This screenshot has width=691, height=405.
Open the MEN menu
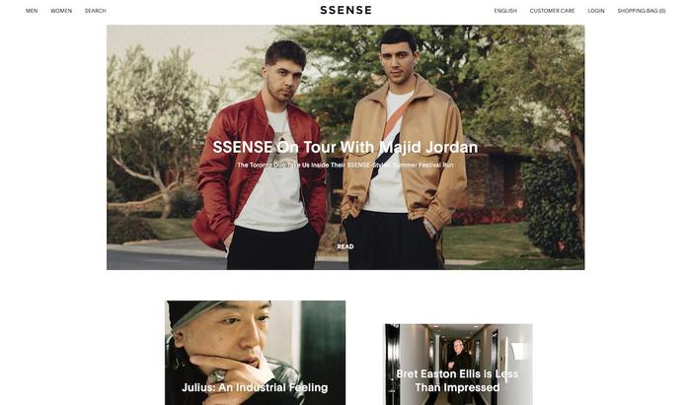(32, 11)
